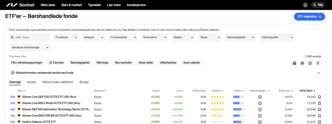The height and width of the screenshot is (124, 332).
Task: Bookmark VanEck Defense UCITS ETF row
Action: click(x=319, y=122)
